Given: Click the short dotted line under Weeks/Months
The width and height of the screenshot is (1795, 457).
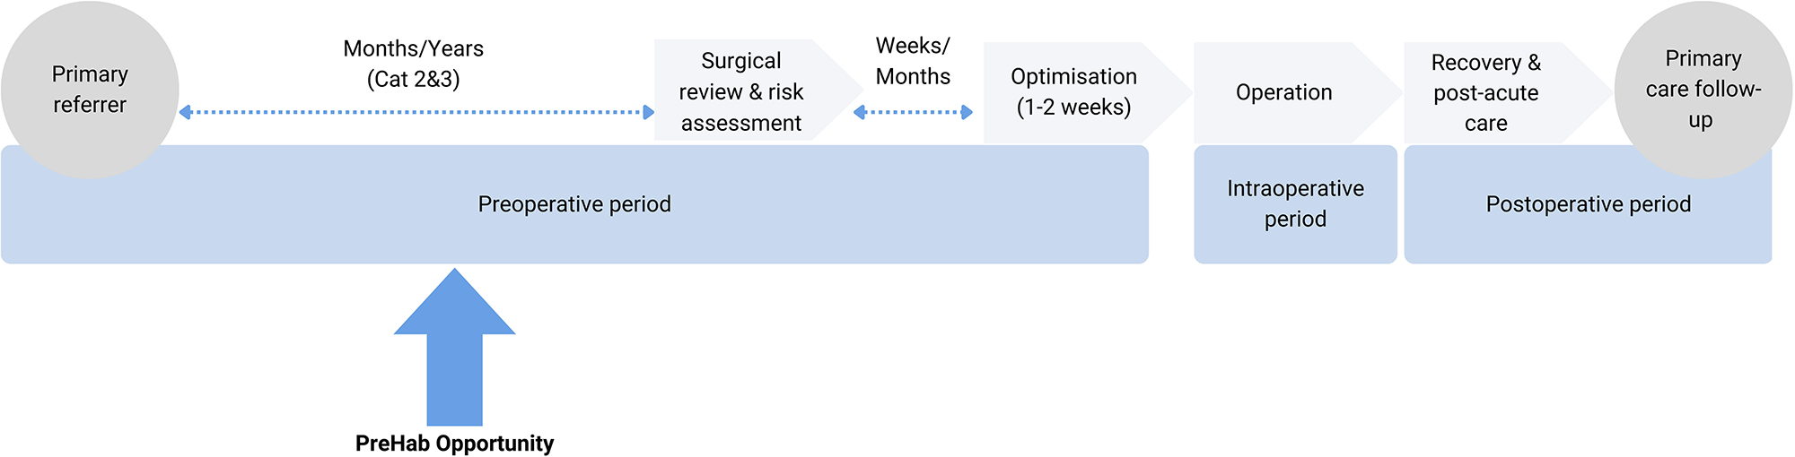Looking at the screenshot, I should pyautogui.click(x=913, y=112).
